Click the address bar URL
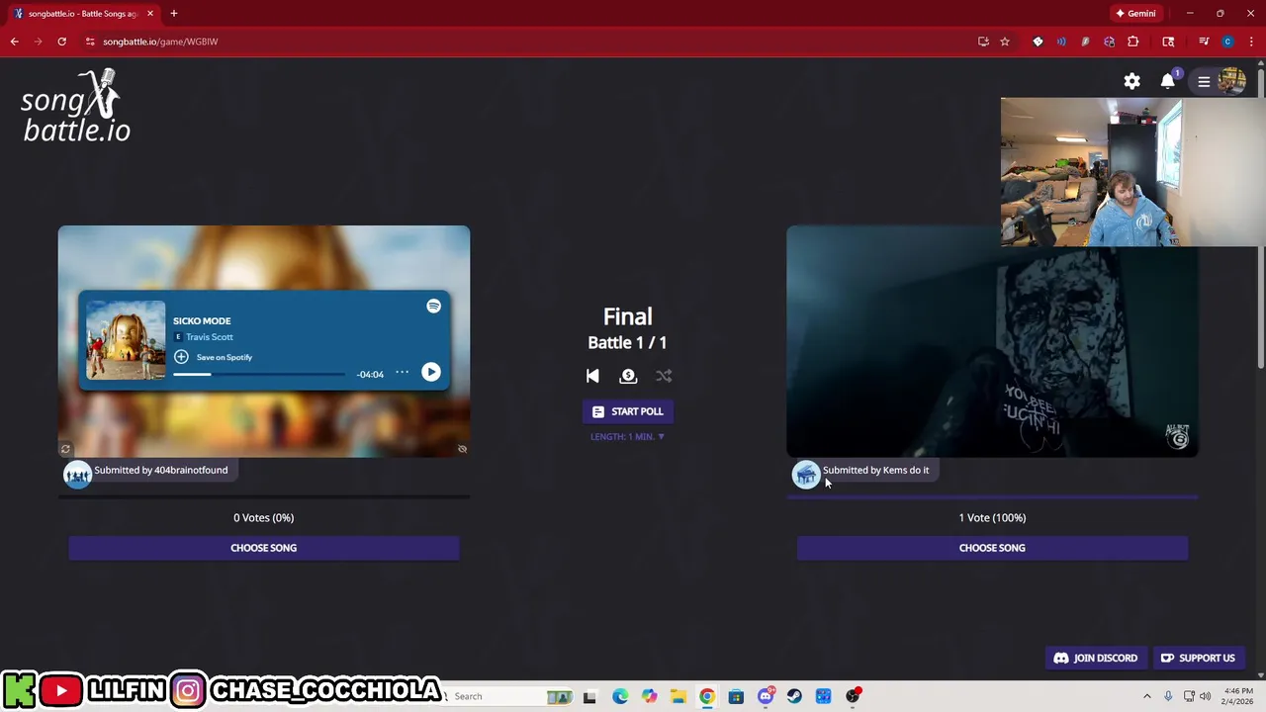This screenshot has width=1266, height=712. click(x=160, y=42)
